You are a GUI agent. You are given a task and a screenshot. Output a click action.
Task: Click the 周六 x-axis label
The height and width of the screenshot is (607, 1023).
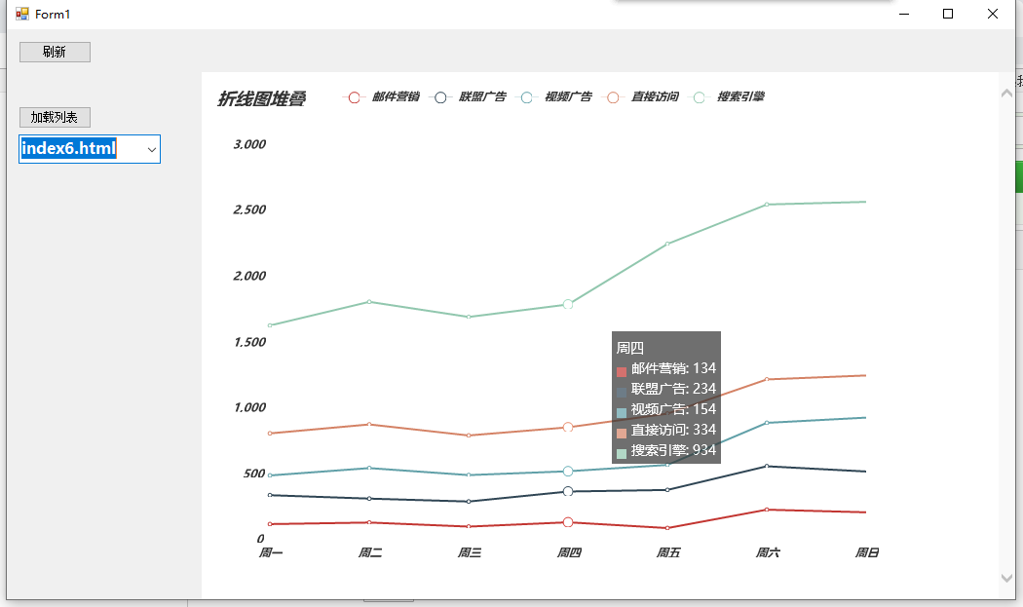(768, 552)
